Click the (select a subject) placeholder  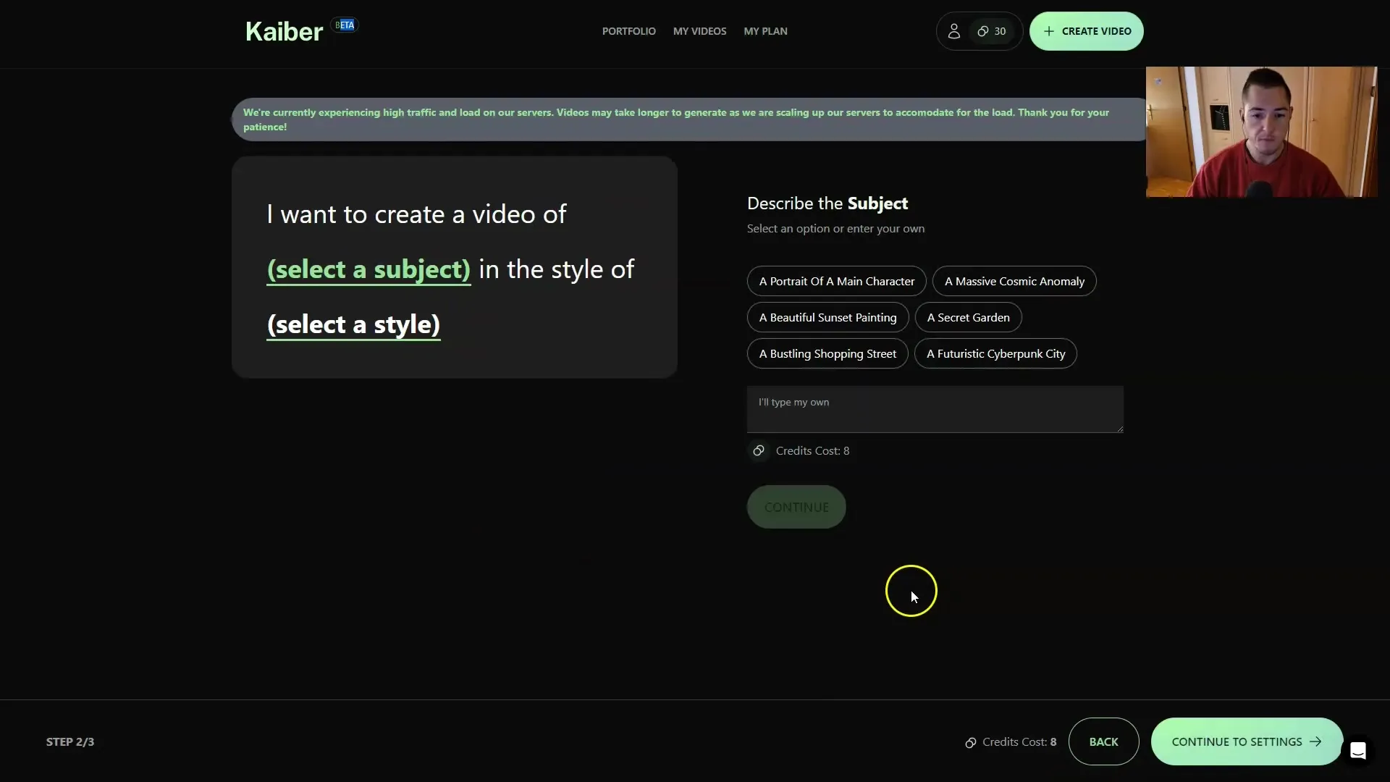tap(368, 269)
